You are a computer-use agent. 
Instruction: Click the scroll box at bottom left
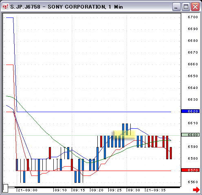[x=5, y=188]
